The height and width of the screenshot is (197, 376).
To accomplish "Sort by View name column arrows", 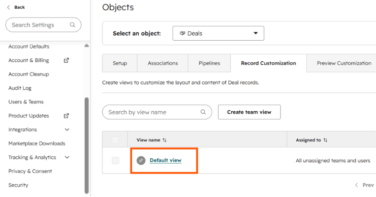I will (x=164, y=140).
